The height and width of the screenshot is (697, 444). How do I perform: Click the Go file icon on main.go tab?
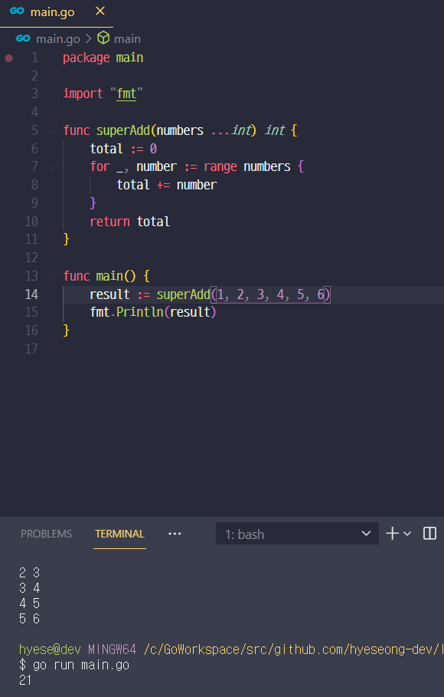pyautogui.click(x=17, y=11)
